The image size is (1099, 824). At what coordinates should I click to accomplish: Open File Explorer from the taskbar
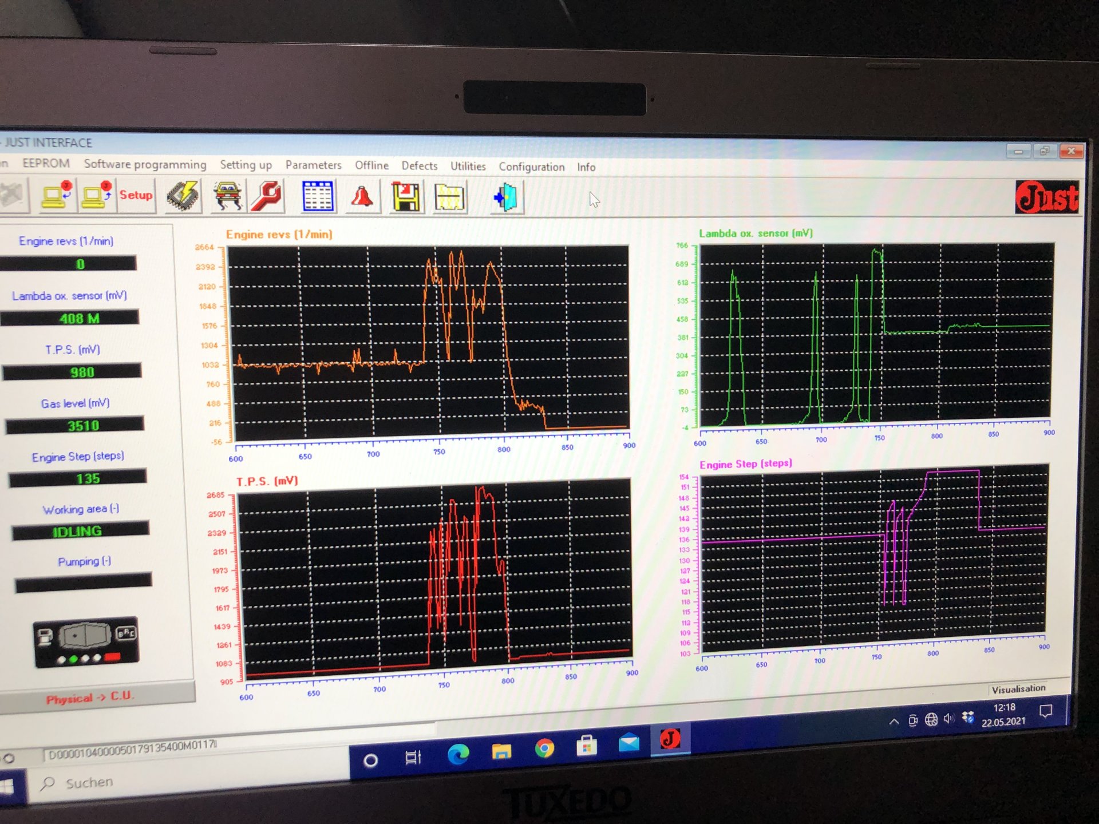tap(501, 751)
